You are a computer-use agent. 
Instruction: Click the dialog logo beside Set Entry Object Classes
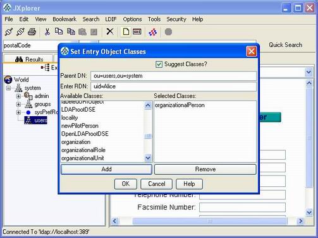pos(64,51)
